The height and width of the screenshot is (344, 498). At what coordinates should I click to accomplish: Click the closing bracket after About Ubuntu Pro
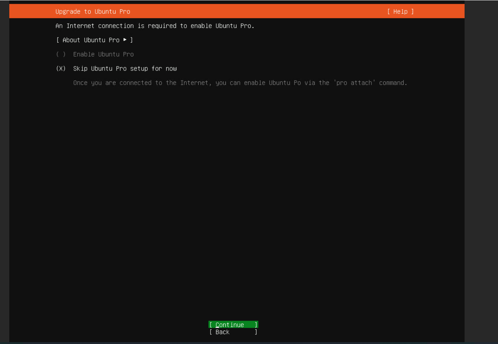(x=131, y=40)
